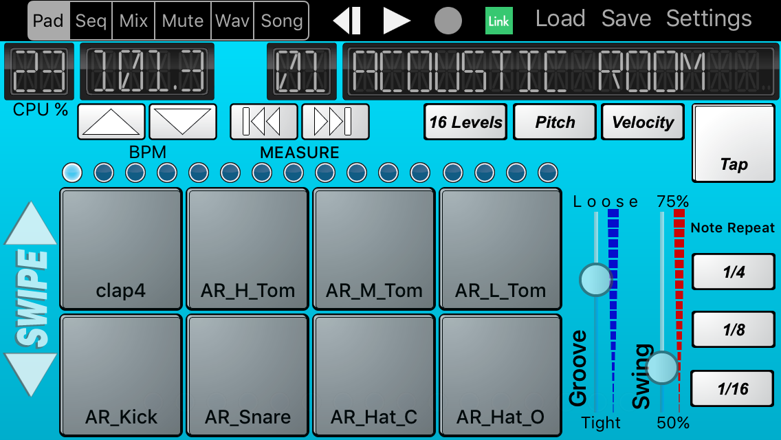
Task: Tap tempo with the Tap button
Action: (734, 143)
